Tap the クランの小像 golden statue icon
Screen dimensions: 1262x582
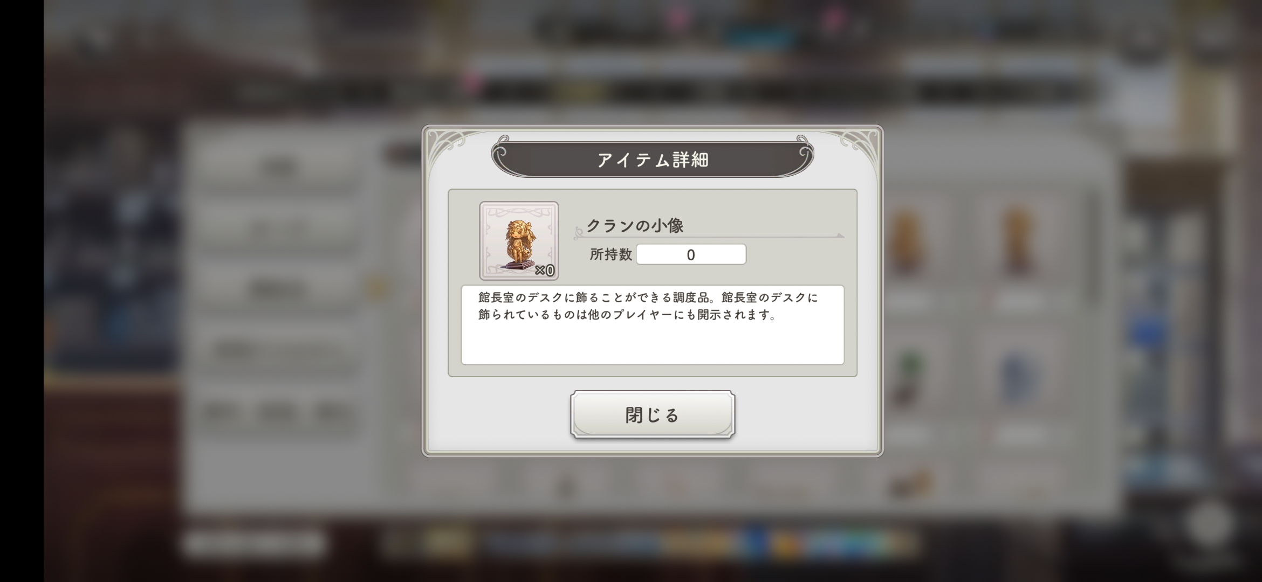[519, 241]
